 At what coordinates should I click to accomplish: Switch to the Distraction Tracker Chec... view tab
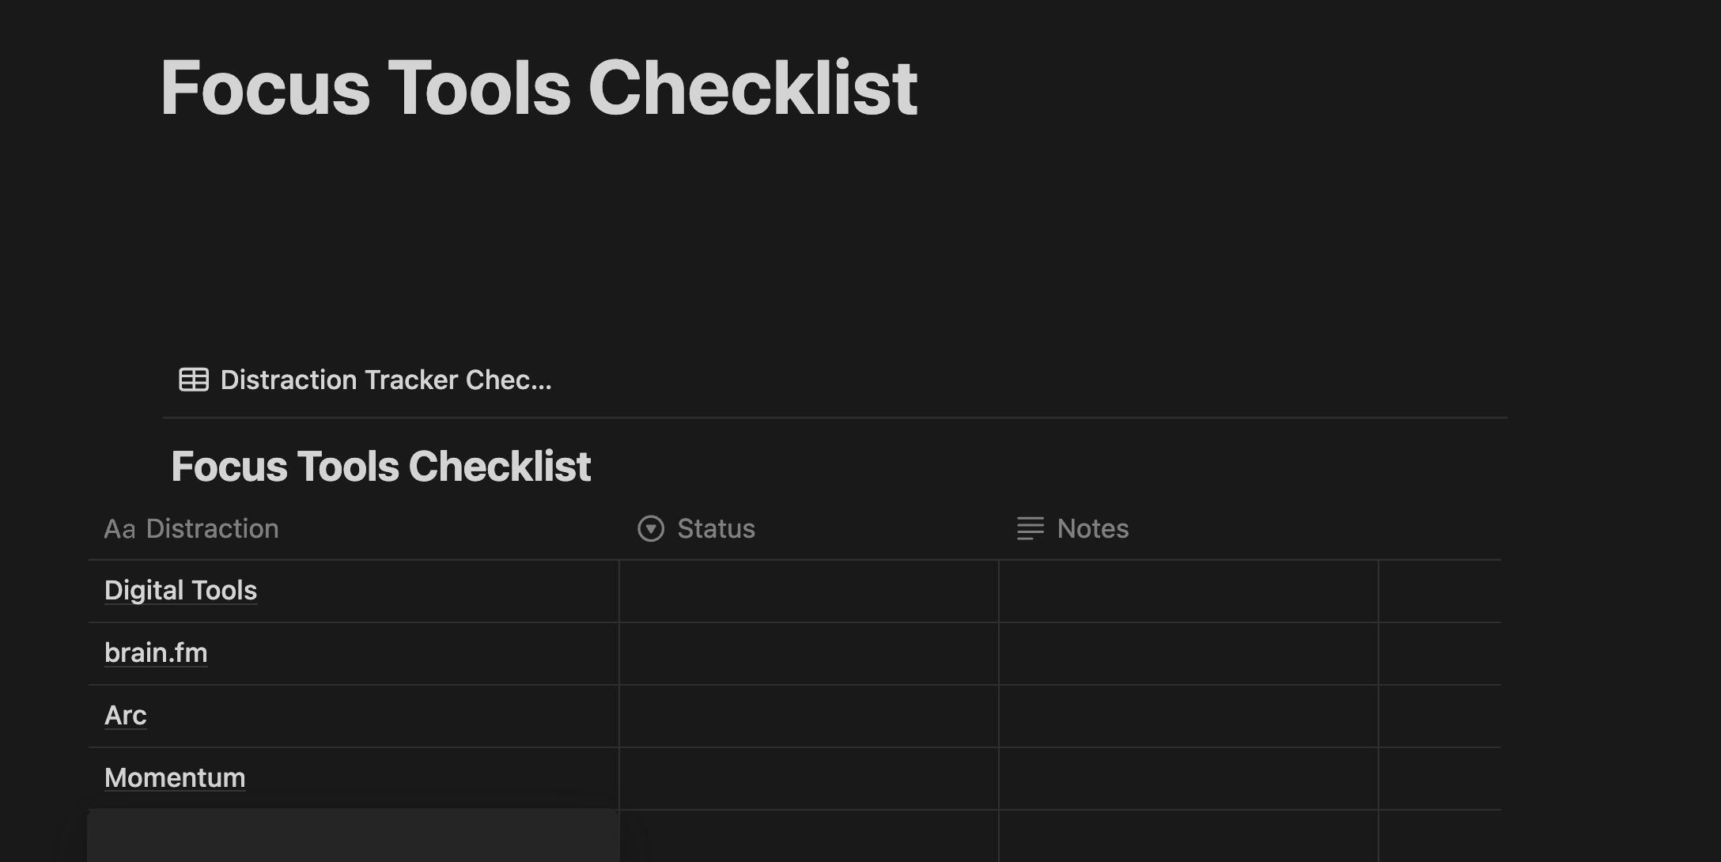coord(385,380)
